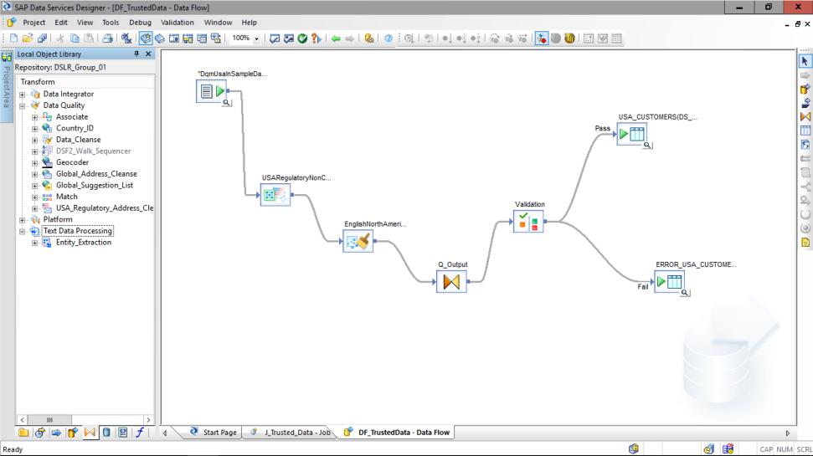The width and height of the screenshot is (813, 456).
Task: Select the pointer tool in tool palette
Action: 805,61
